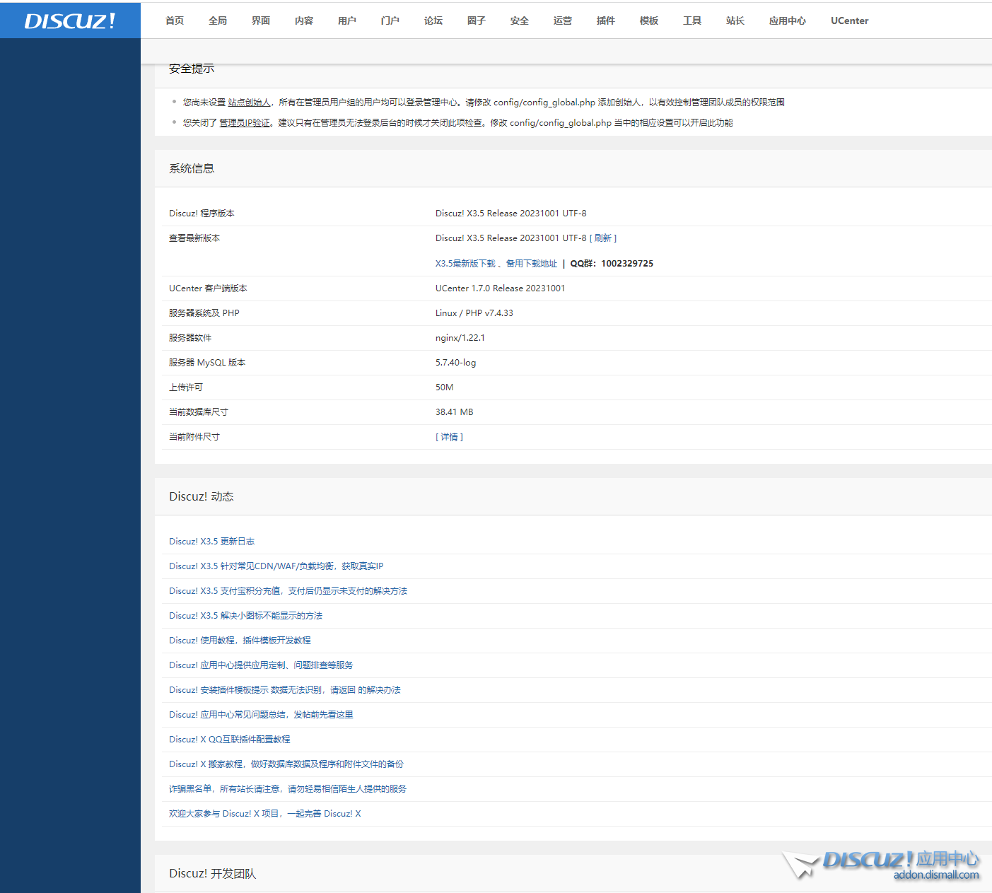
Task: Click the 诈骗黑名单 notice link
Action: point(287,789)
